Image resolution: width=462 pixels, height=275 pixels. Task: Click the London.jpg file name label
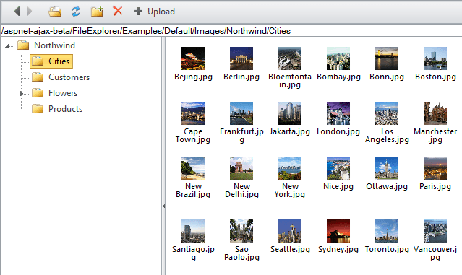338,132
